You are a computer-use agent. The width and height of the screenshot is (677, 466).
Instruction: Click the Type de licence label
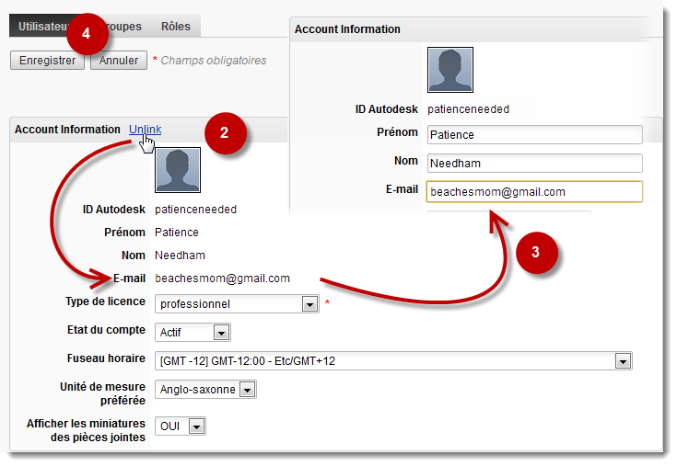click(x=105, y=301)
